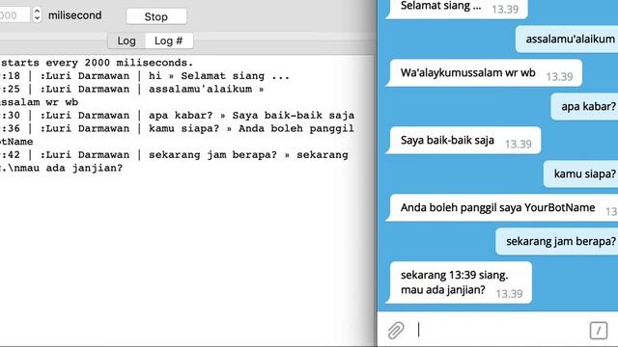This screenshot has height=347, width=618.
Task: Select the 'sekarang 13:39 siang' reply bubble
Action: point(459,282)
